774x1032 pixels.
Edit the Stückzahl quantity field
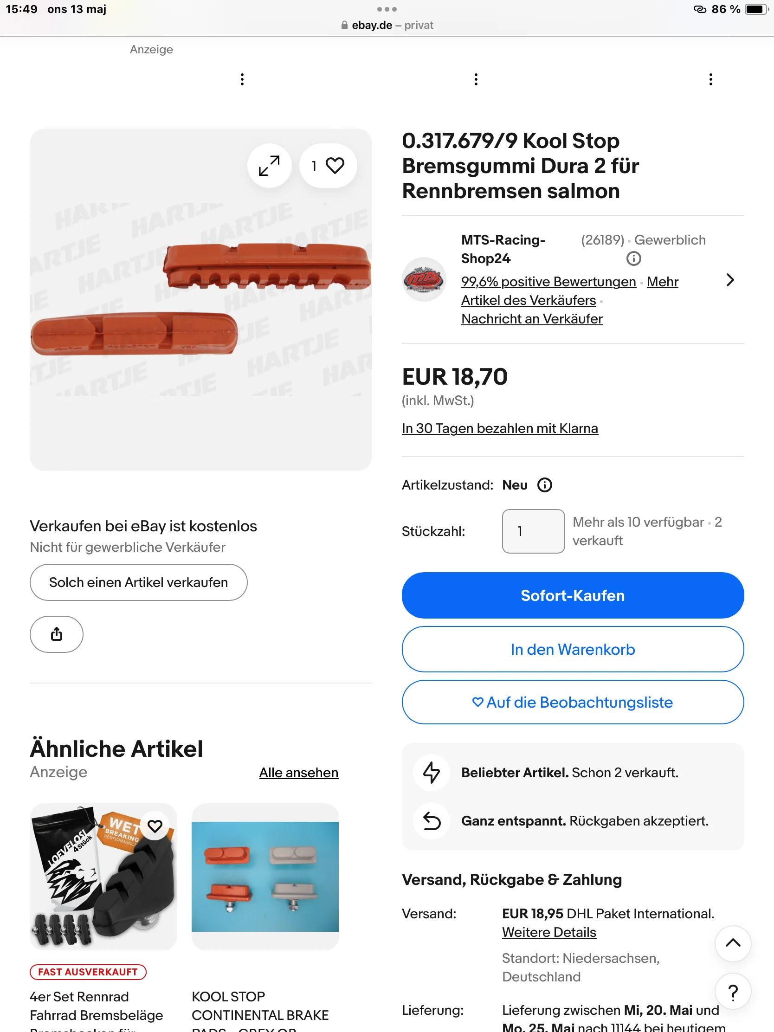click(x=533, y=531)
